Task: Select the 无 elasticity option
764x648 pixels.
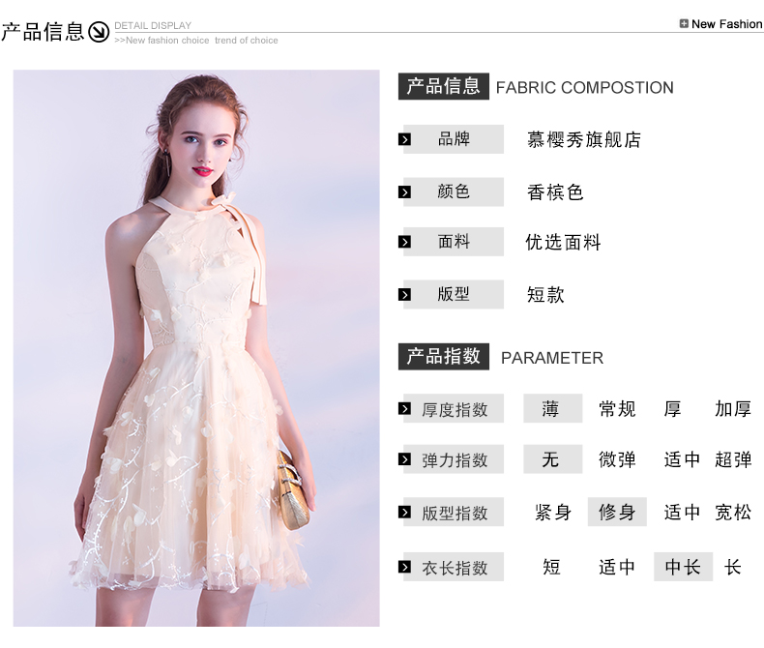Action: click(553, 459)
